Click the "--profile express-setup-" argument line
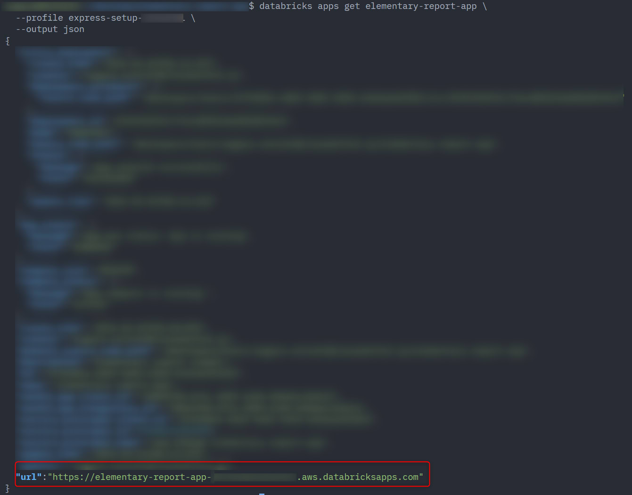Image resolution: width=632 pixels, height=495 pixels. click(105, 18)
